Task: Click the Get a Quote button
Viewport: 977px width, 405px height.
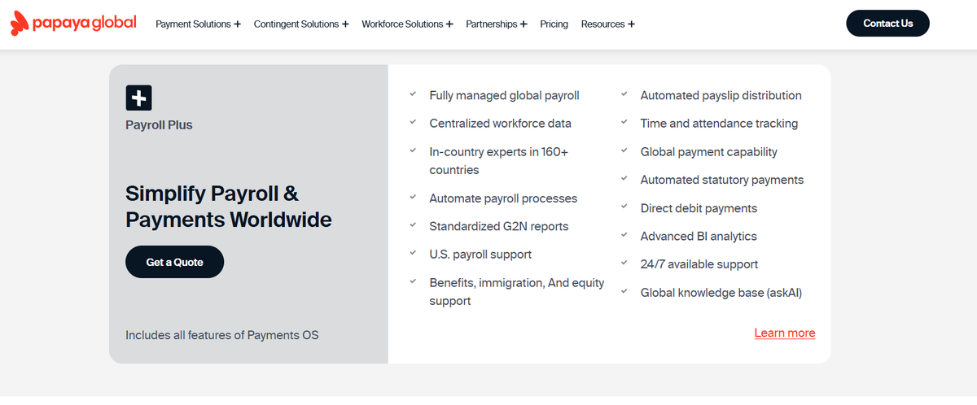Action: 174,262
